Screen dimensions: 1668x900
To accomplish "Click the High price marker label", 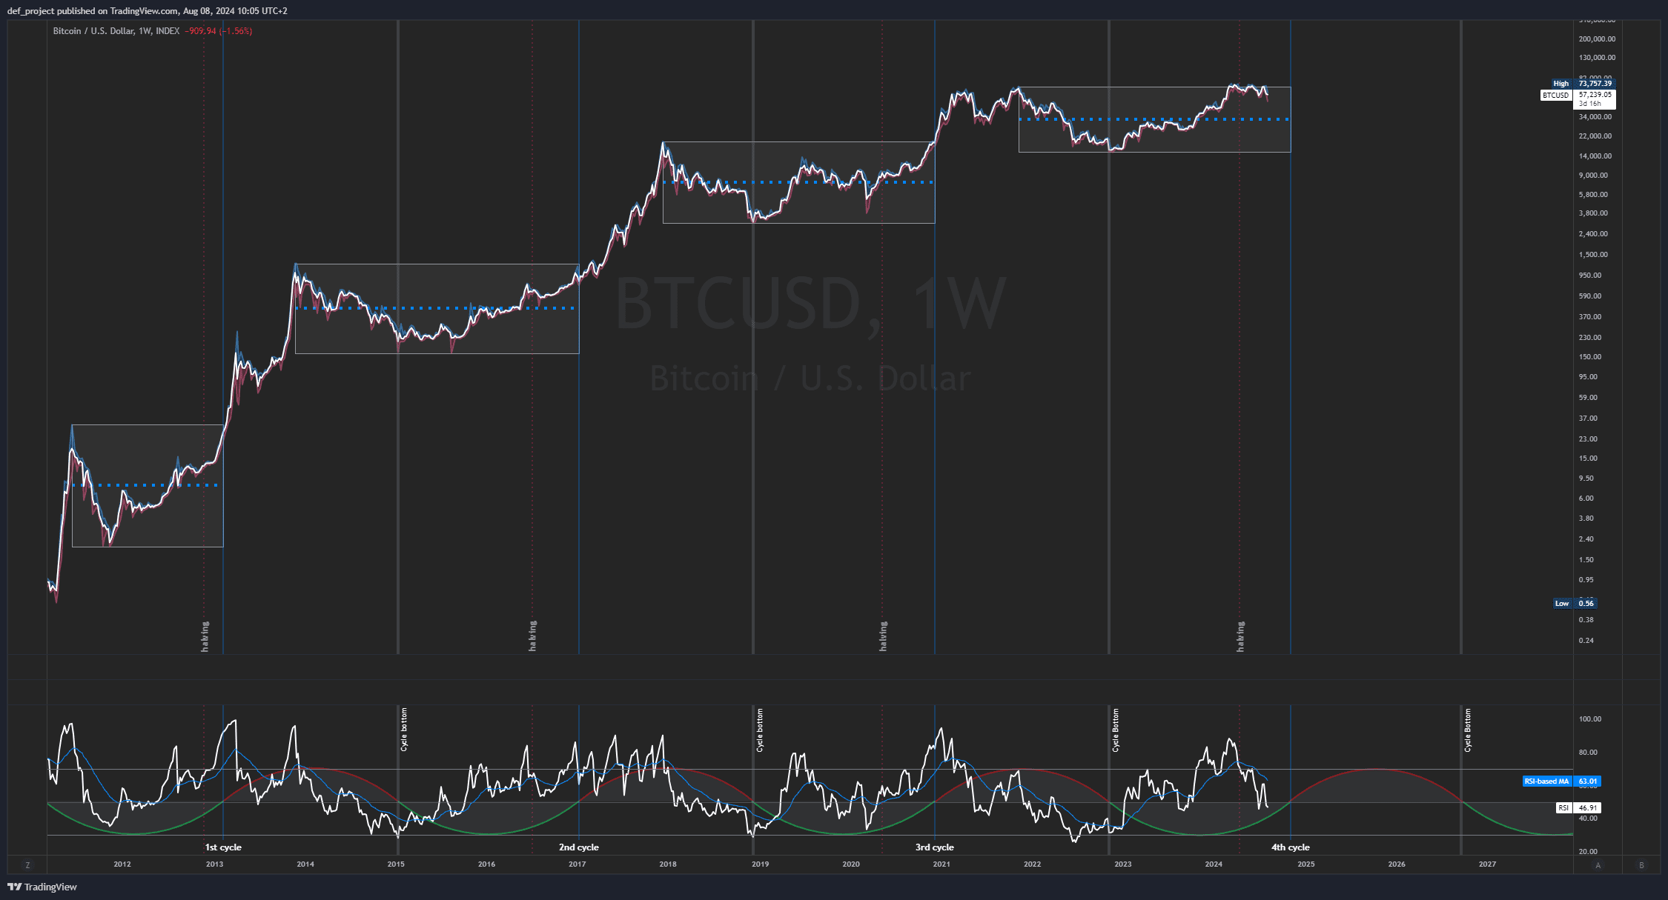I will coord(1561,84).
